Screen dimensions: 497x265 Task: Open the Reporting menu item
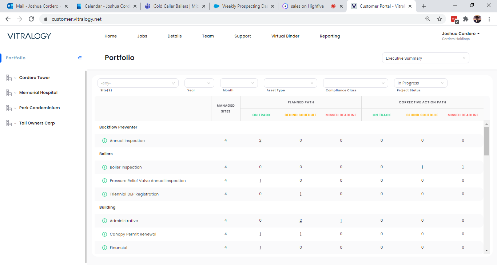[x=330, y=36]
